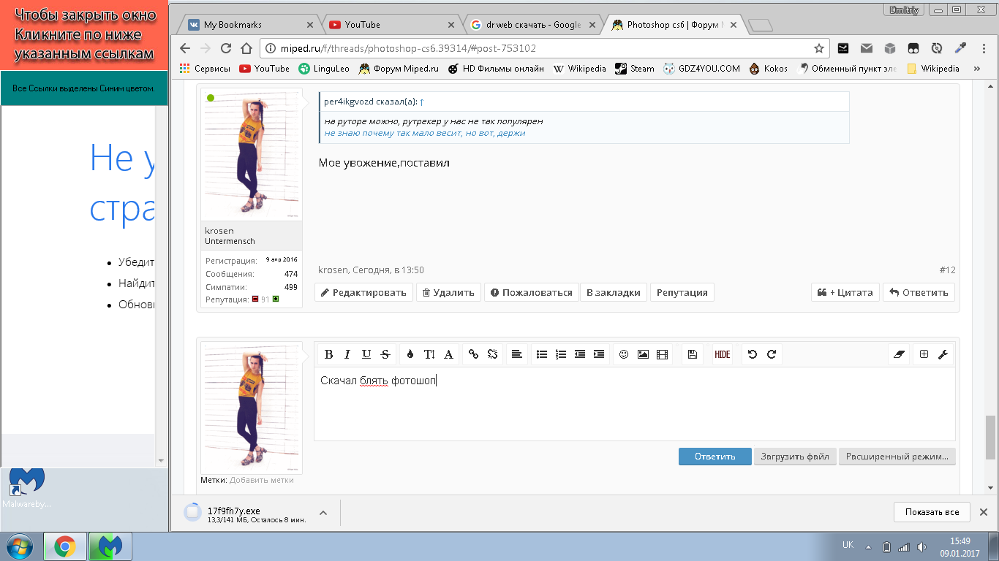
Task: Click Загрузить файл button
Action: click(795, 457)
